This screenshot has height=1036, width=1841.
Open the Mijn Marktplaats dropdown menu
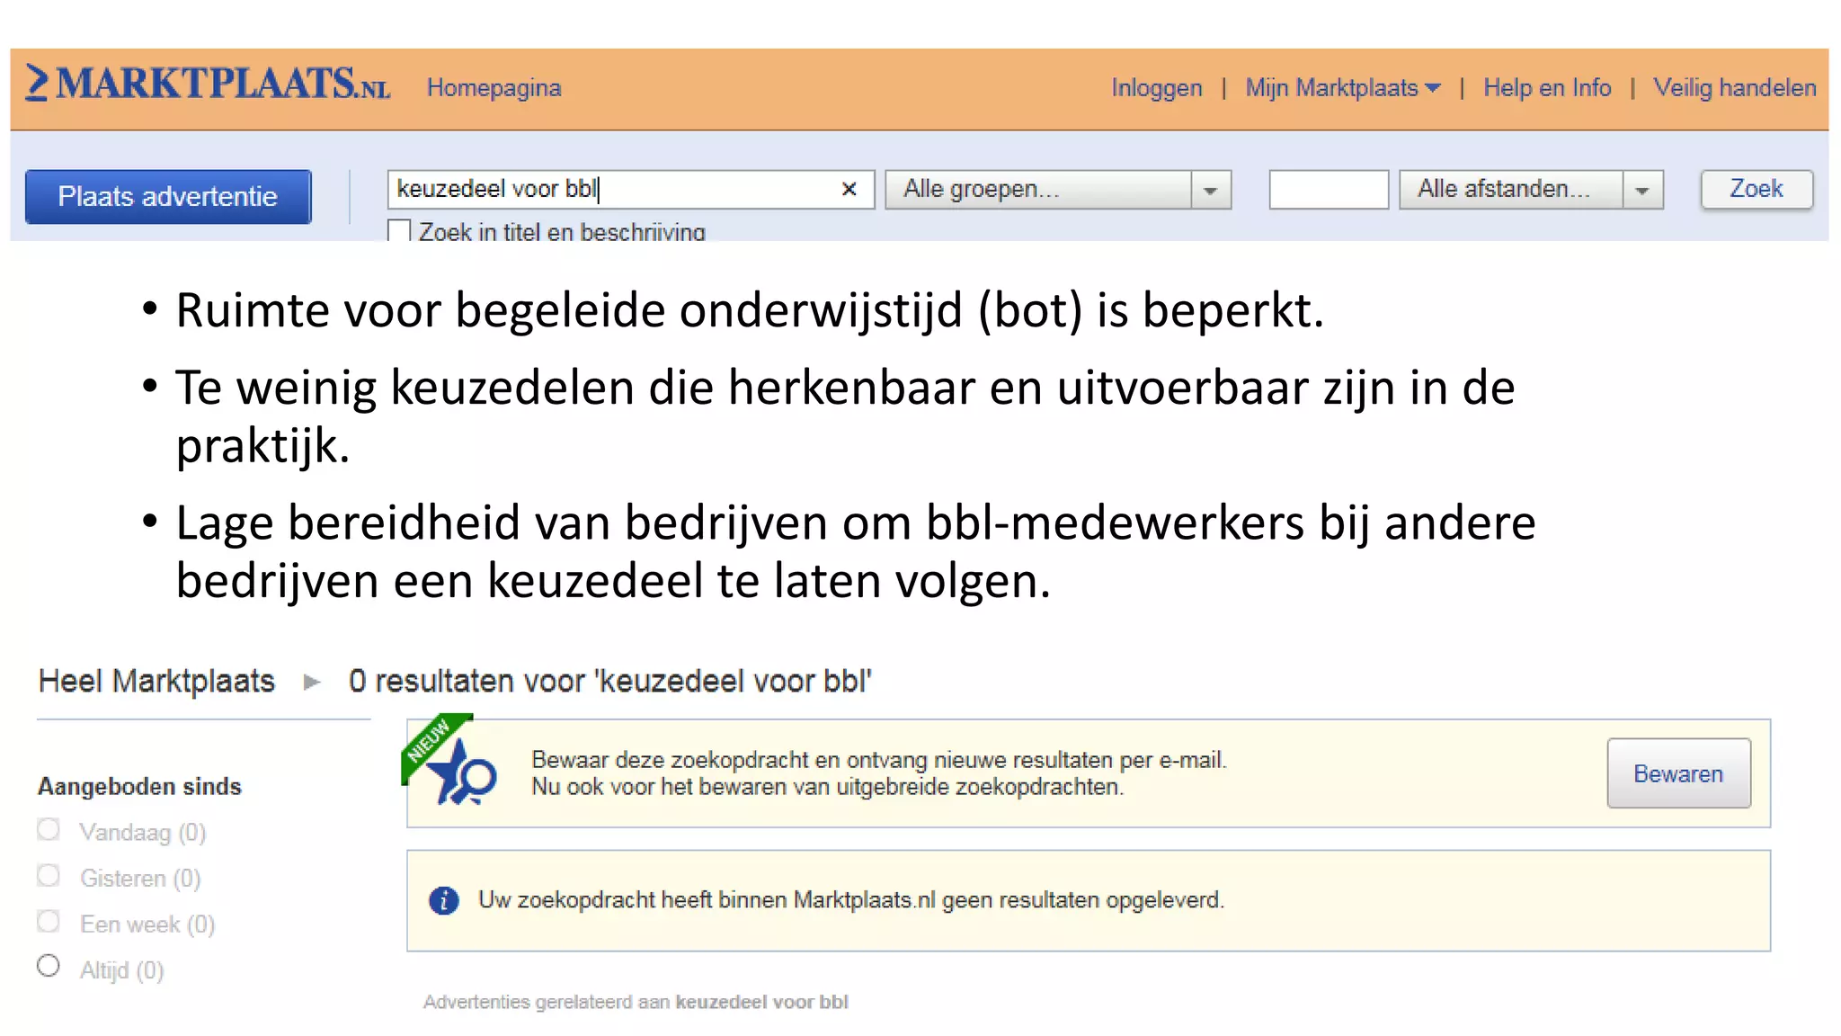[1342, 88]
